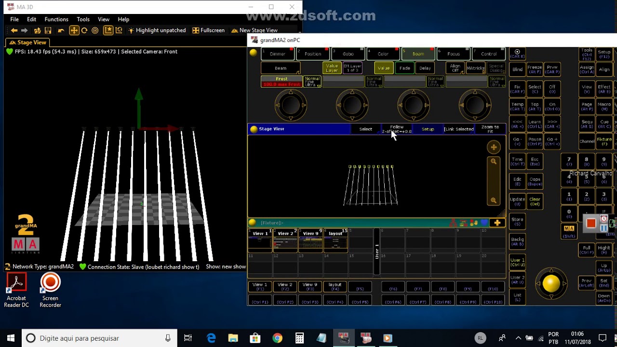The image size is (617, 347).
Task: Click the forward arrow in MA 3D toolbar
Action: 24,30
